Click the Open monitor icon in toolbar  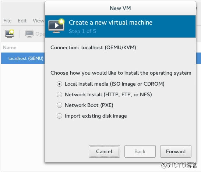[29, 34]
